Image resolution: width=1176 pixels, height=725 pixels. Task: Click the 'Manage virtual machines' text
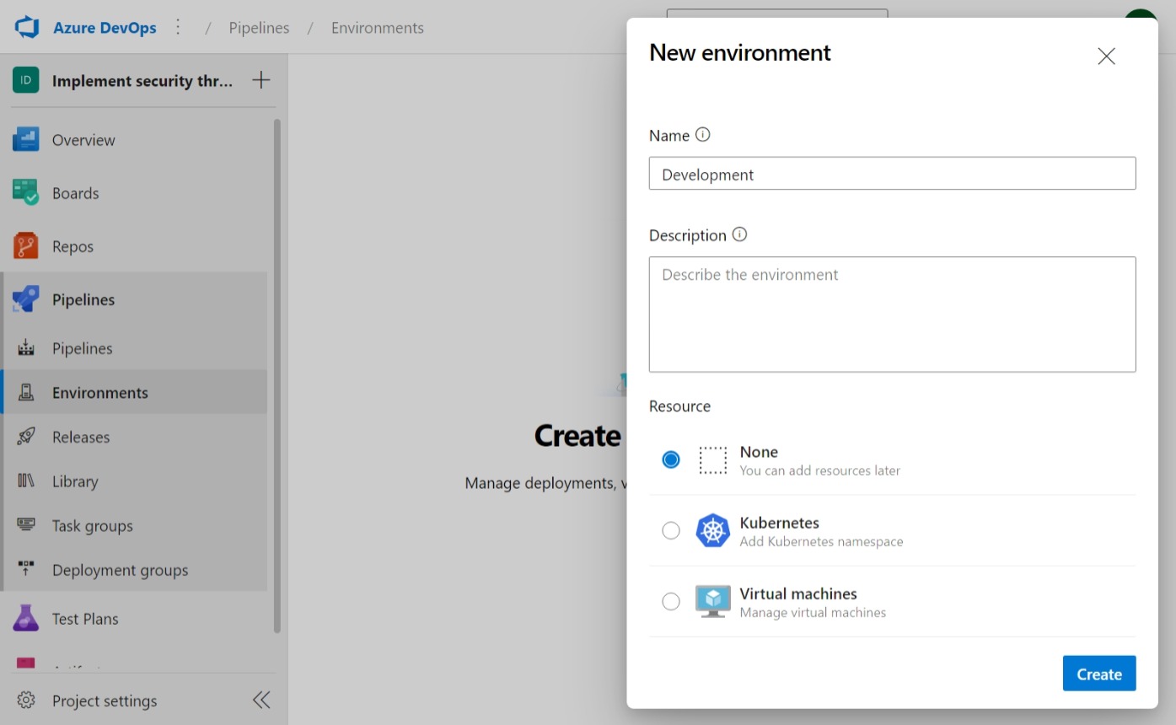(x=813, y=612)
